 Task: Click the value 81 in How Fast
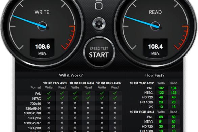tap(161, 122)
